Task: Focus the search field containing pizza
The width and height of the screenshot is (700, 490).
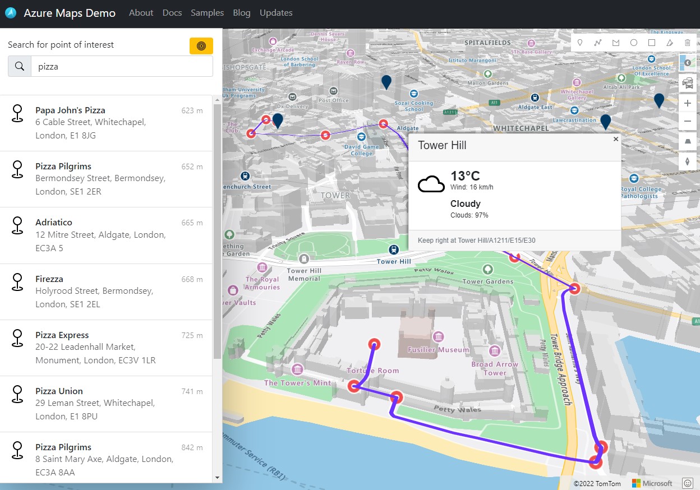Action: [x=122, y=66]
